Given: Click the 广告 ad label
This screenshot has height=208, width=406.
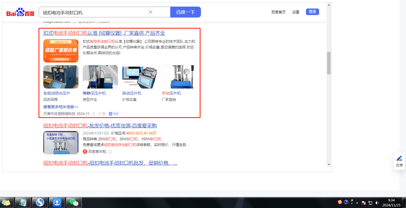Looking at the screenshot, I should [x=102, y=114].
